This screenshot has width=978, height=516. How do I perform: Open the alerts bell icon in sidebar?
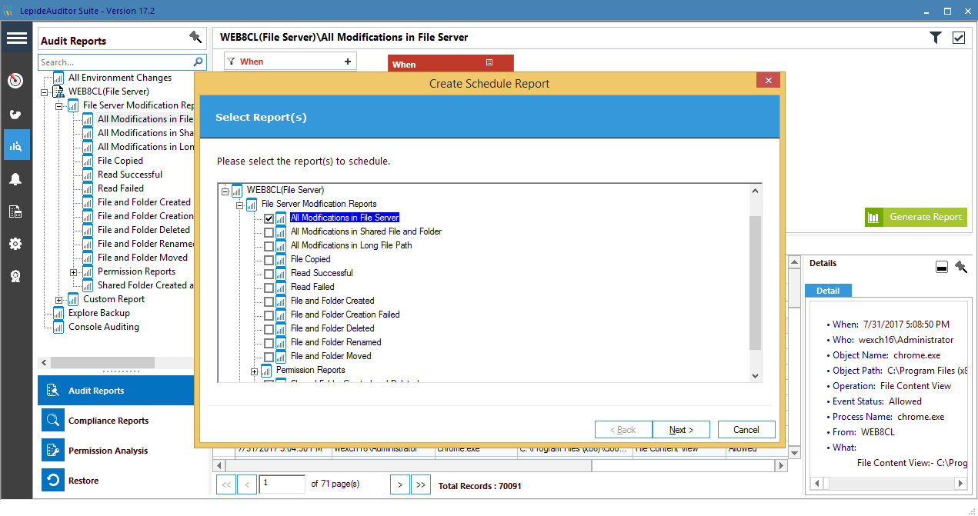[x=15, y=179]
